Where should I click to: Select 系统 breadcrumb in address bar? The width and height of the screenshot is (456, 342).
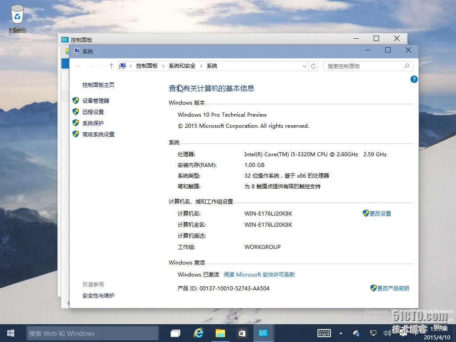tap(212, 66)
